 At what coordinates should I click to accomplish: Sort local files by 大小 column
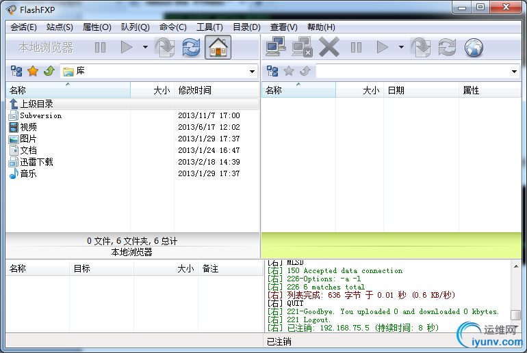[152, 90]
